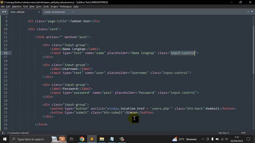The width and height of the screenshot is (255, 143).
Task: Open the Tools menu
Action: pyautogui.click(x=46, y=7)
